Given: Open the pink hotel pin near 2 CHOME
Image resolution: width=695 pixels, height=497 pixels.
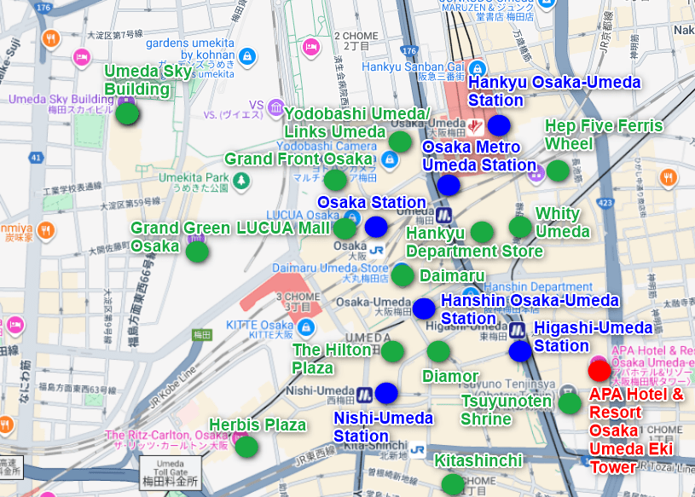Looking at the screenshot, I should (x=311, y=47).
